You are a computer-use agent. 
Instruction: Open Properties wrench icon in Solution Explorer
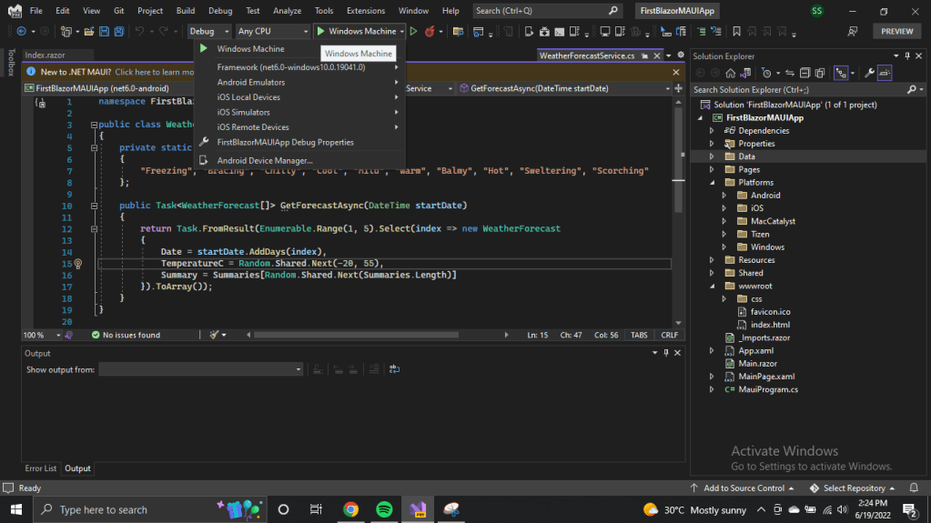pyautogui.click(x=869, y=73)
